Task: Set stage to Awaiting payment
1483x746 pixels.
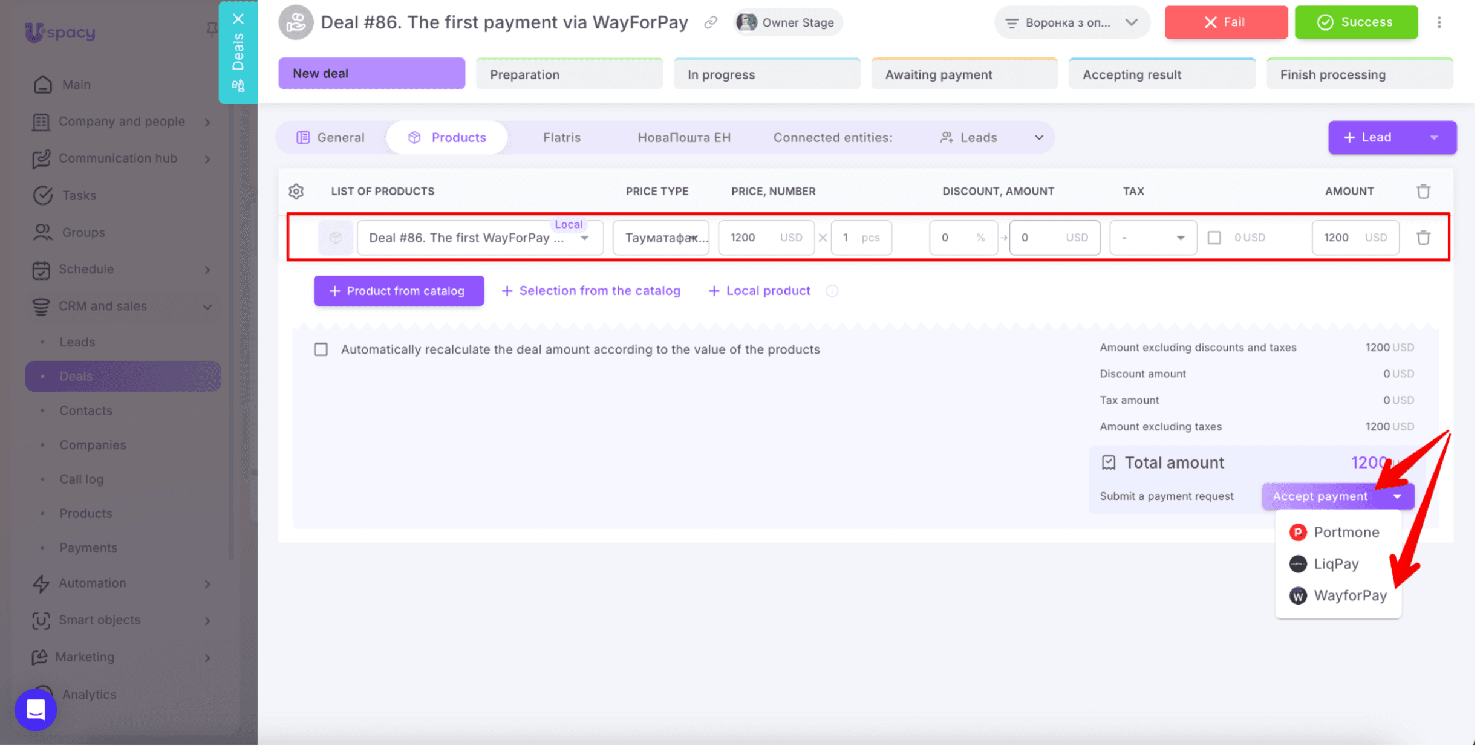Action: [x=964, y=74]
